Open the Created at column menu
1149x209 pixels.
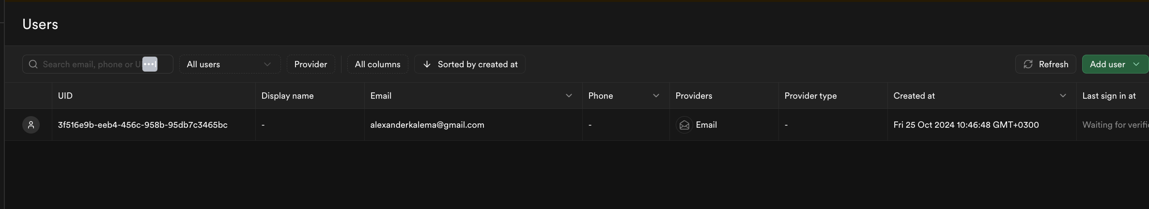click(1063, 96)
